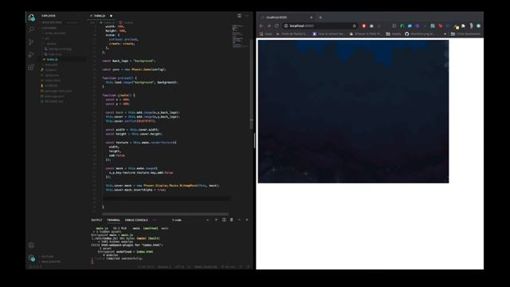The width and height of the screenshot is (510, 287).
Task: Click the editor minimap
Action: (240, 37)
